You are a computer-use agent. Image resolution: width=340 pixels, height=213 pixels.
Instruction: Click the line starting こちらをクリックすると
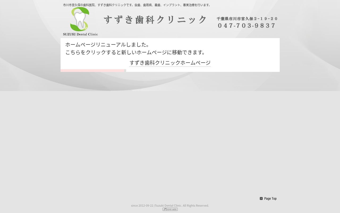[136, 52]
